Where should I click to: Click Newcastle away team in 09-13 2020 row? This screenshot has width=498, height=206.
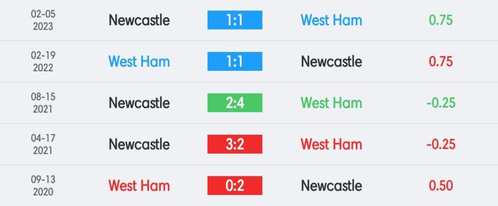tap(331, 186)
